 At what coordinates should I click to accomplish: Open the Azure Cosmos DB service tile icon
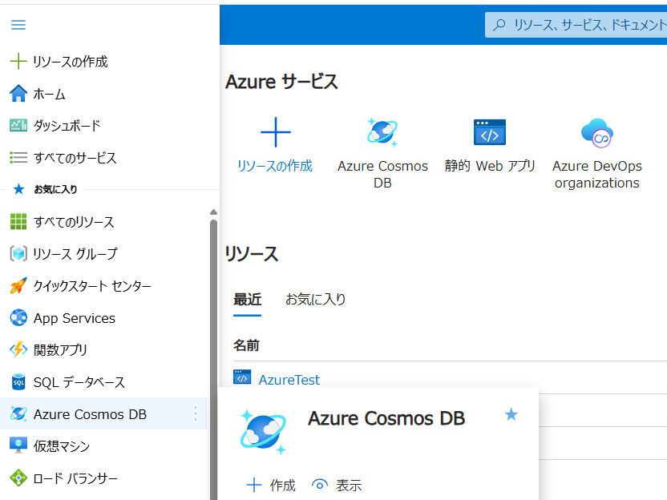point(382,132)
